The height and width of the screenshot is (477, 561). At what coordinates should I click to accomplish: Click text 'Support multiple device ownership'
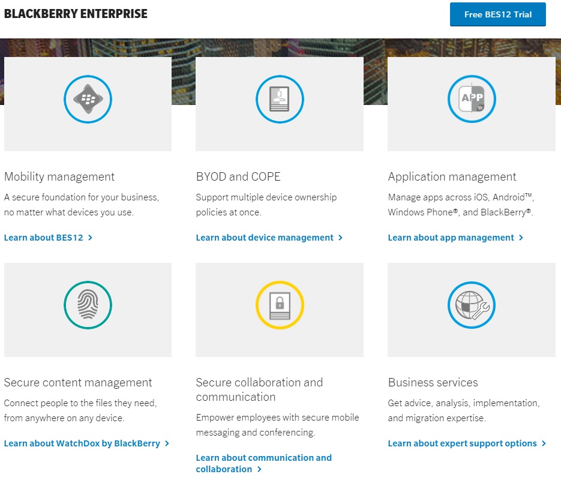pyautogui.click(x=266, y=197)
